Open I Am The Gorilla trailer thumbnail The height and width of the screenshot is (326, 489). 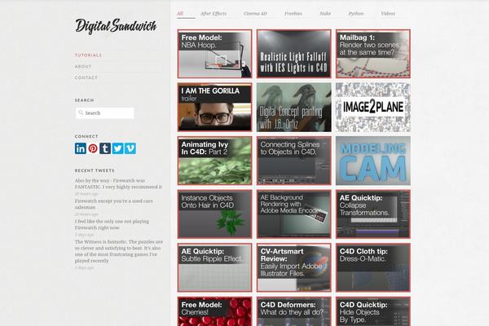pos(214,107)
